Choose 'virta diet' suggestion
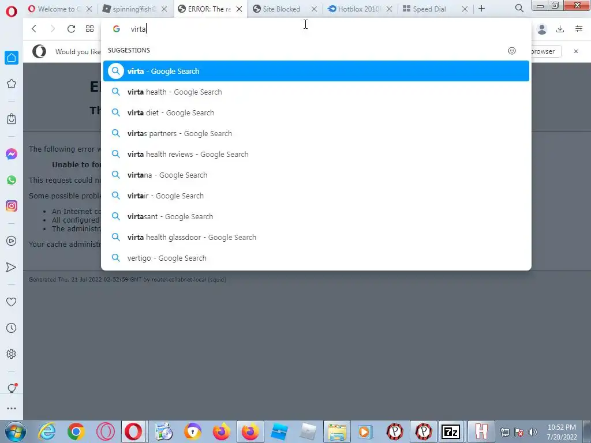591x443 pixels. point(316,112)
